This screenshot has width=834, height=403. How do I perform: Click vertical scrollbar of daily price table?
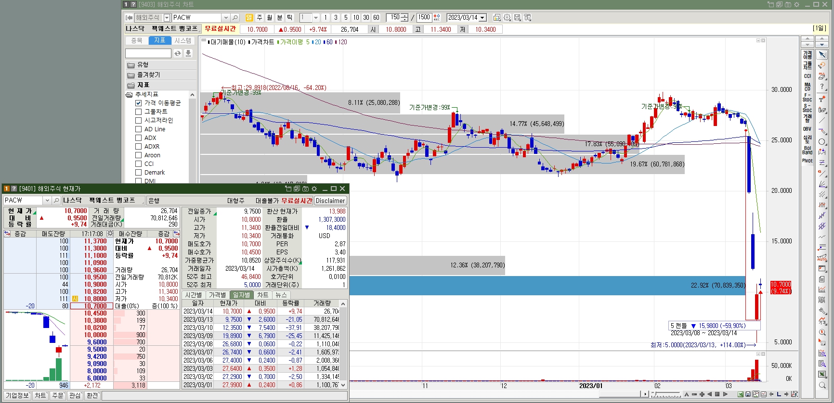coord(343,344)
